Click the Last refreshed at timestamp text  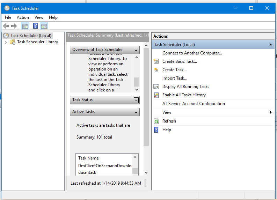click(x=106, y=183)
